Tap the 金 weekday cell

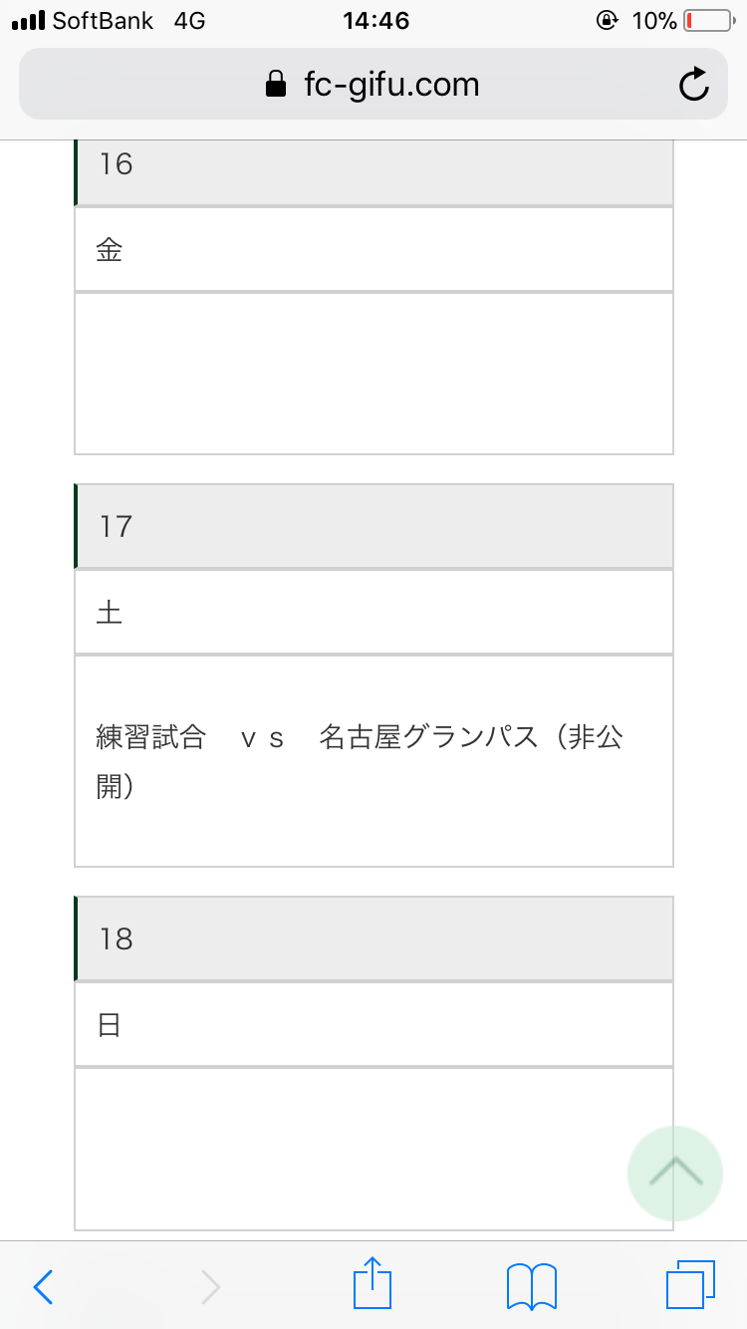pyautogui.click(x=373, y=250)
